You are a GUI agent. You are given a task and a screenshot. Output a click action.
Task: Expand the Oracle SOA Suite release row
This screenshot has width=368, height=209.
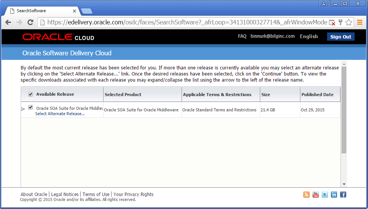[23, 109]
